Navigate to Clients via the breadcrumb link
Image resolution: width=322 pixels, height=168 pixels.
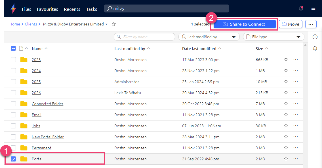tap(31, 24)
